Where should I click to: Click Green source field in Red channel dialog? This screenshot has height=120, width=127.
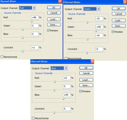(35, 26)
